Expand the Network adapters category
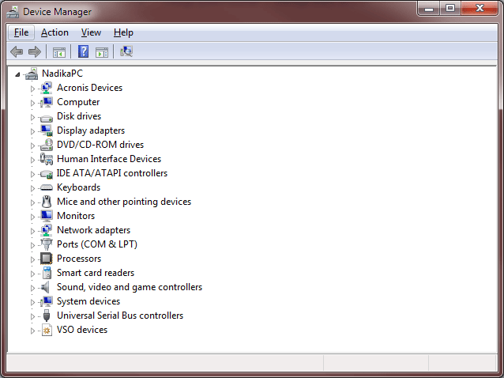Screen dimensions: 504x378 [x=33, y=230]
